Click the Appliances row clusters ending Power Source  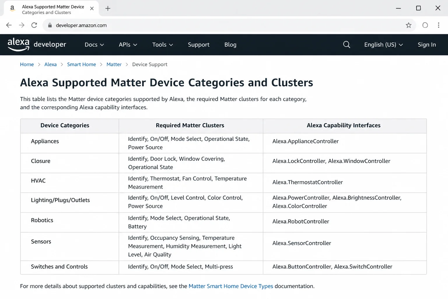click(191, 143)
